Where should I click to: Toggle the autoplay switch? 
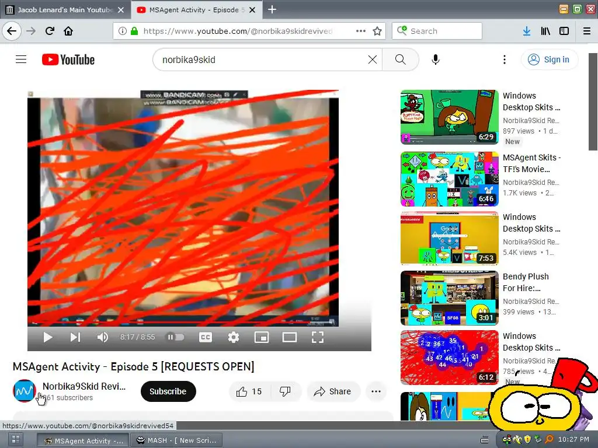[175, 337]
